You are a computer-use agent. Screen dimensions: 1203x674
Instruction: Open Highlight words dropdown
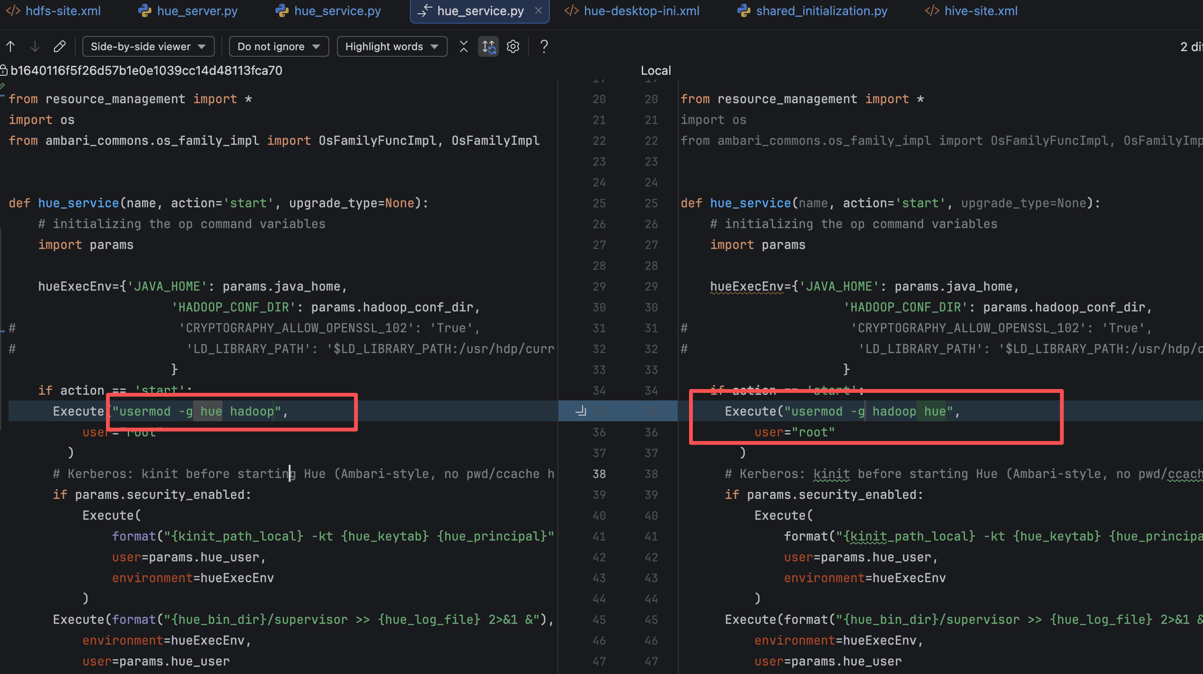click(392, 46)
